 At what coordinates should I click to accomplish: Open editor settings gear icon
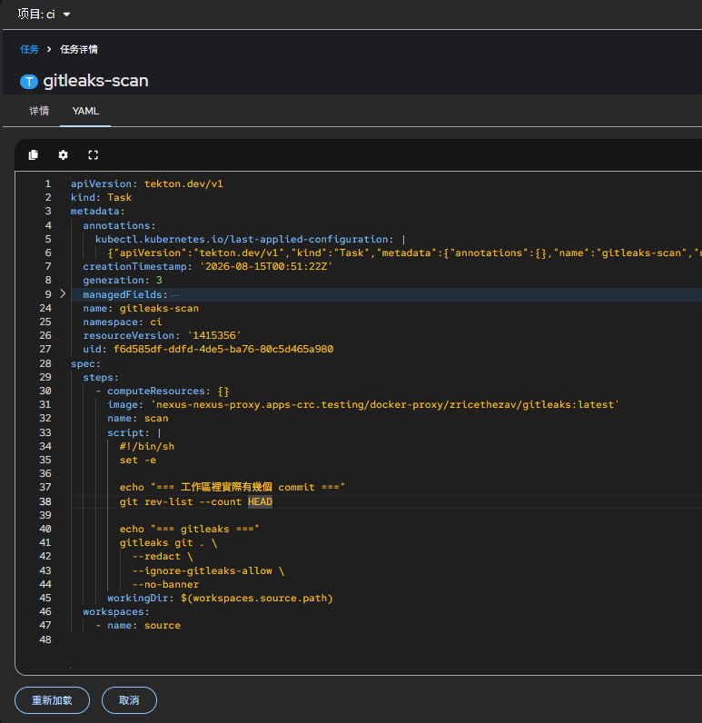(64, 155)
